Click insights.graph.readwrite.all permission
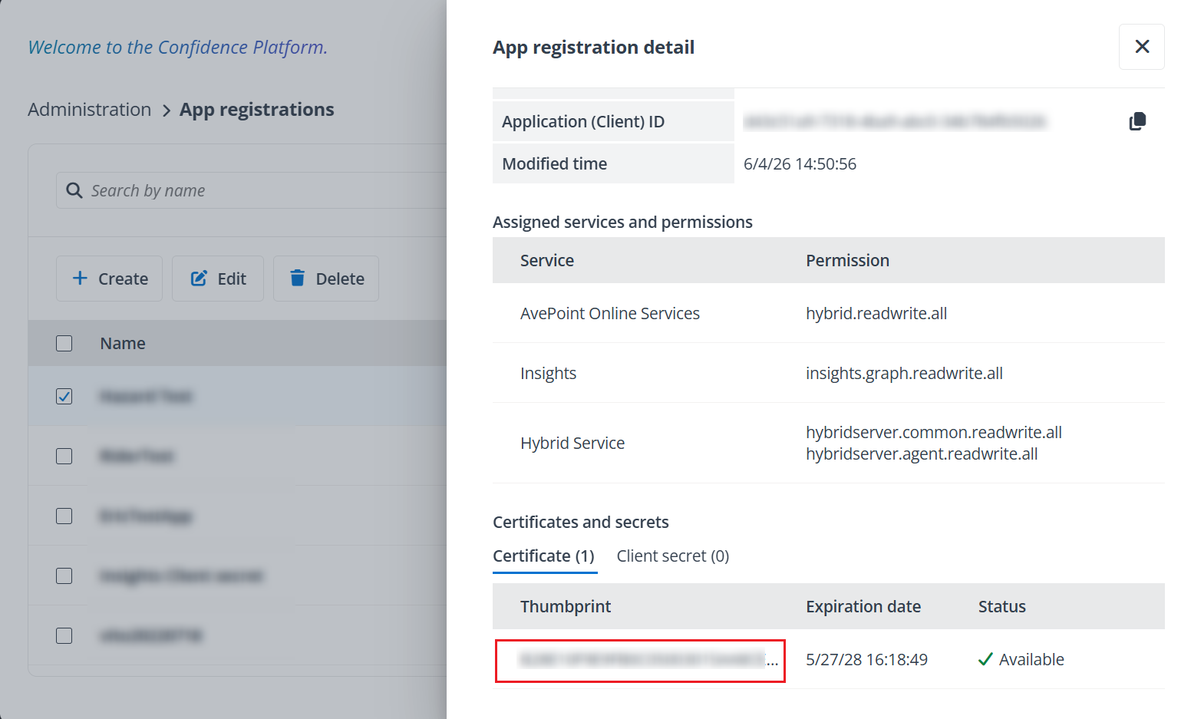Viewport: 1191px width, 719px height. coord(904,373)
